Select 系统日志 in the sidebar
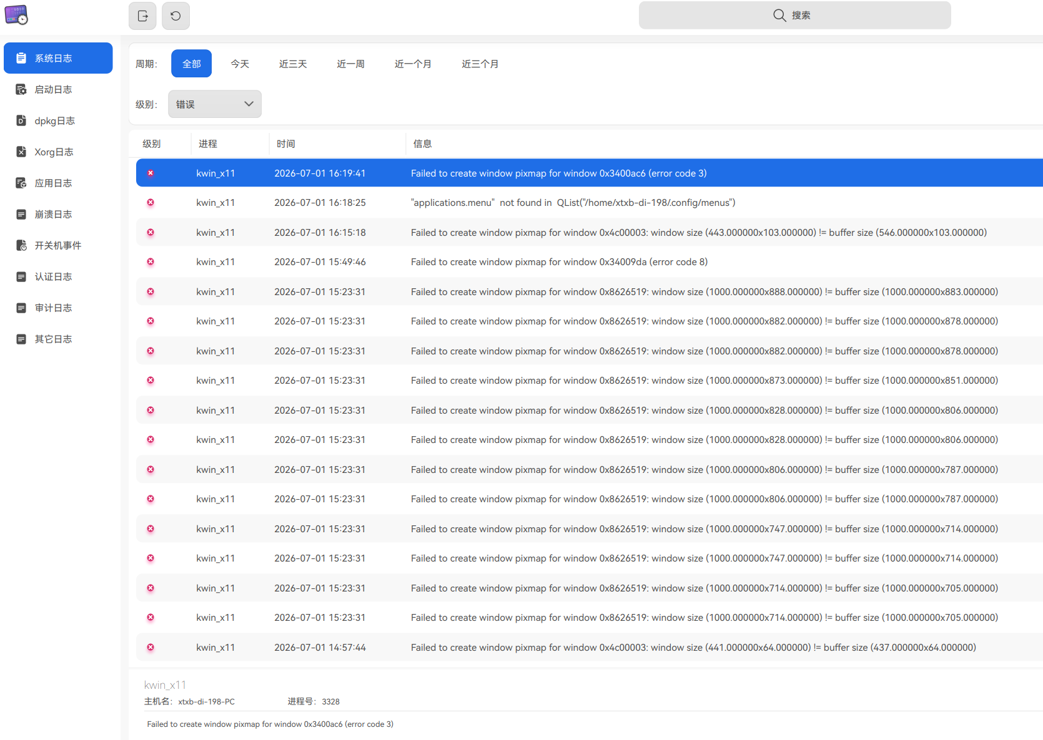The width and height of the screenshot is (1043, 740). click(x=58, y=58)
